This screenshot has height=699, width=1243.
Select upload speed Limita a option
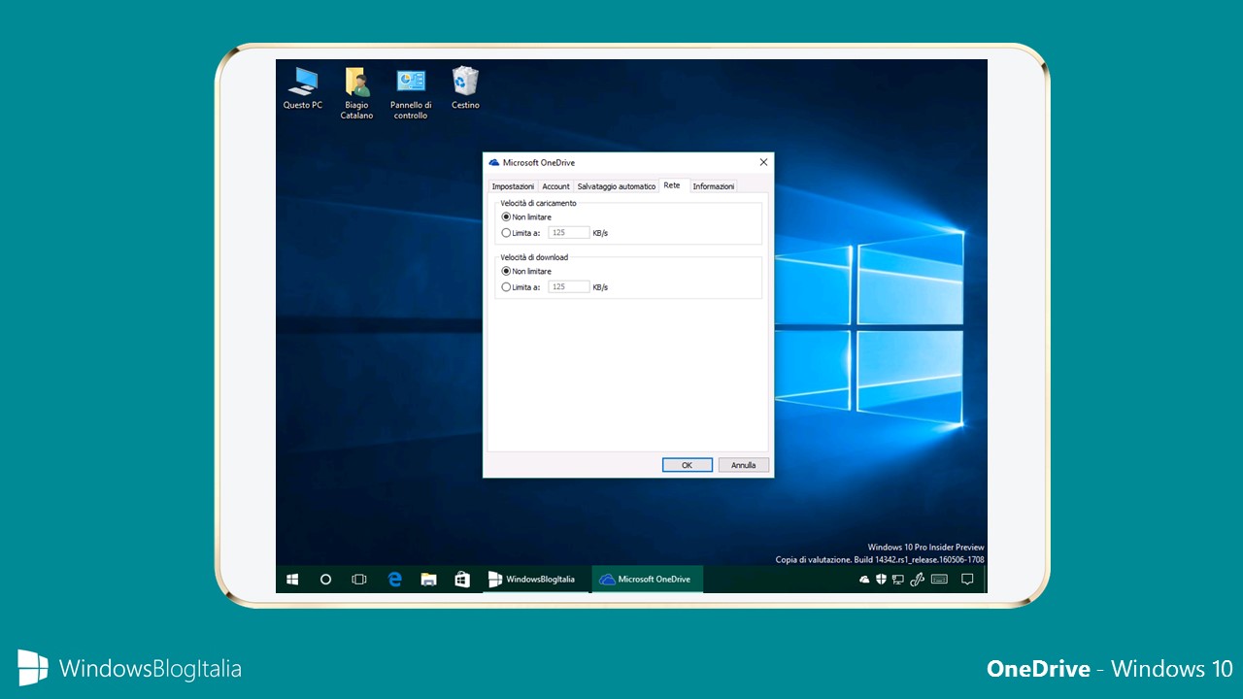521,233
